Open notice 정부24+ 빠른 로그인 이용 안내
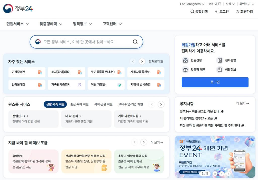This screenshot has height=180, width=258. pyautogui.click(x=202, y=111)
